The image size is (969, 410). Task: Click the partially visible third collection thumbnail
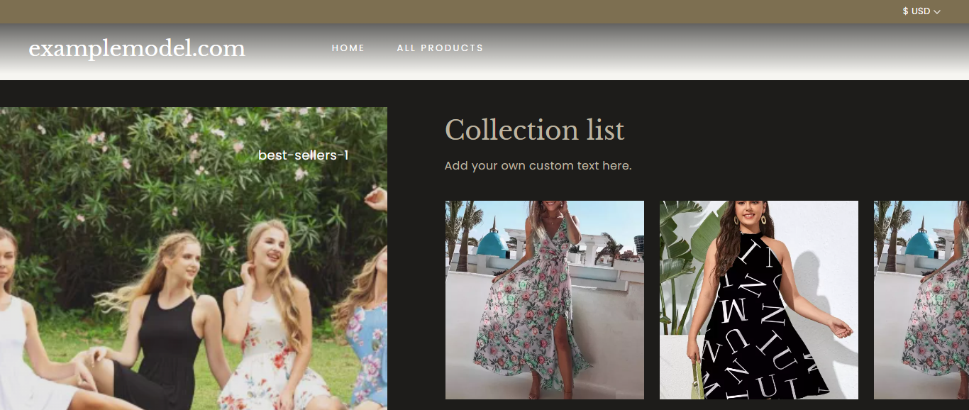[x=921, y=299]
